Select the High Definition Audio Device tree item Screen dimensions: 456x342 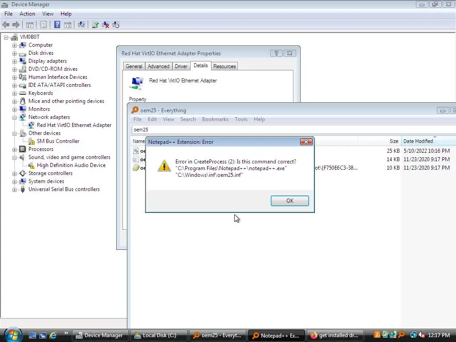point(71,165)
